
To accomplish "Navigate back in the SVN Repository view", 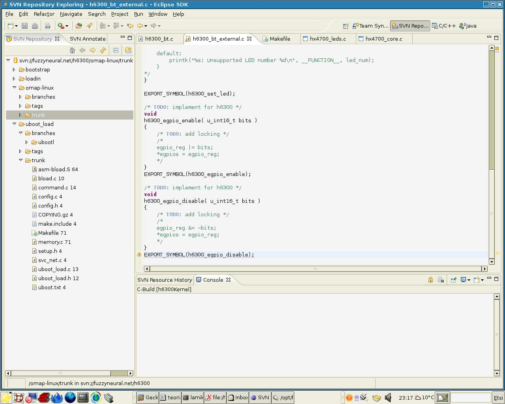I will [82, 50].
